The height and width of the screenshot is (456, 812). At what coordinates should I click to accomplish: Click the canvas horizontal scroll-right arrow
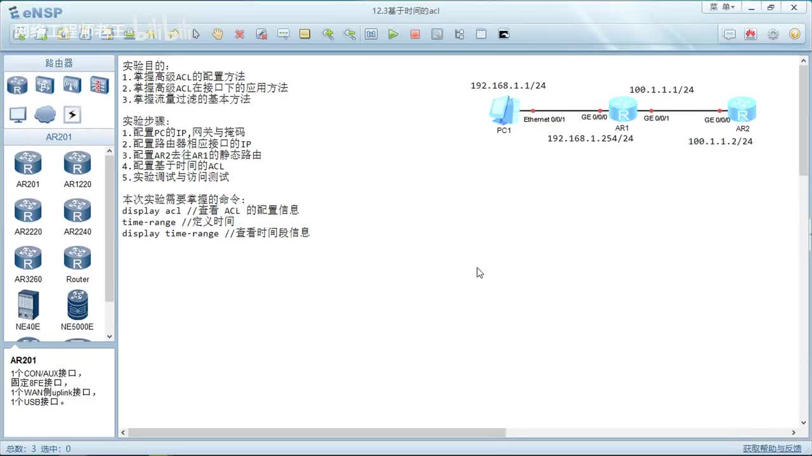coord(794,433)
